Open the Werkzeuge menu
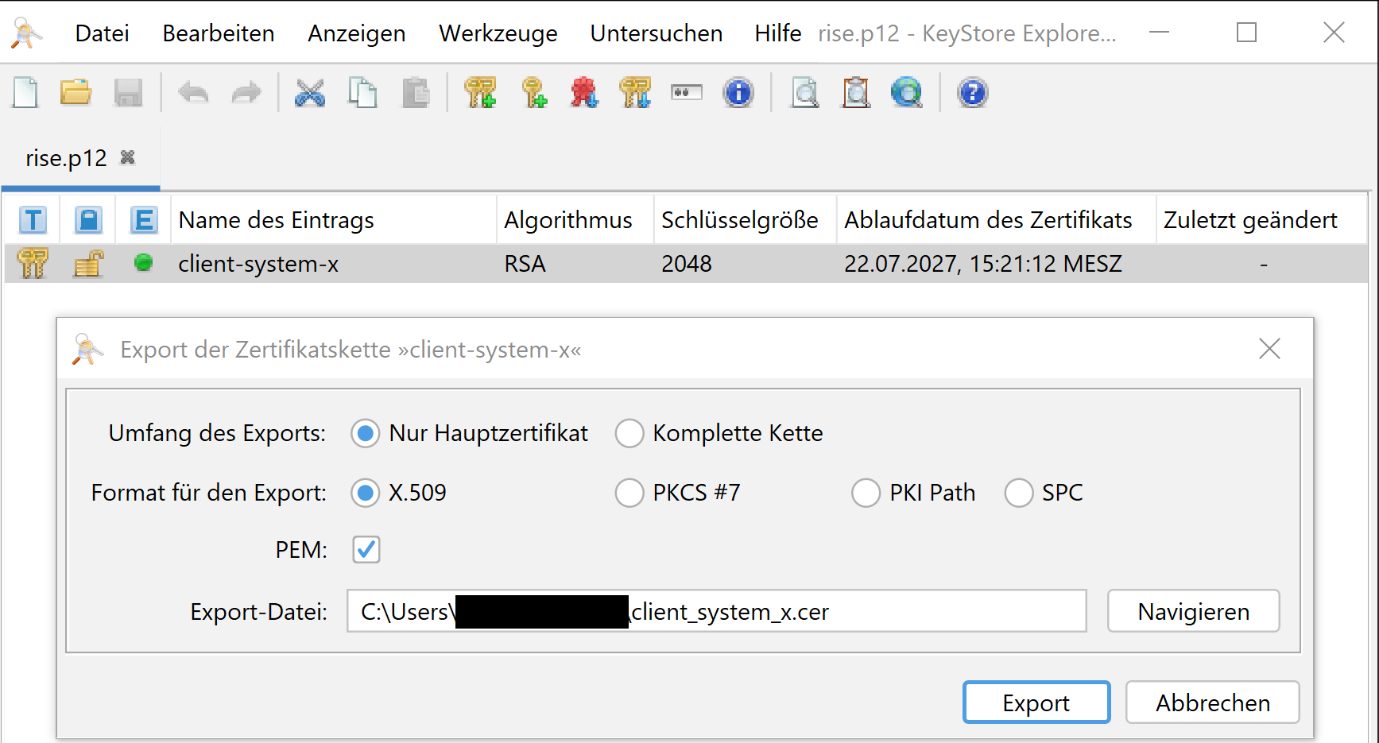This screenshot has width=1379, height=743. (498, 33)
